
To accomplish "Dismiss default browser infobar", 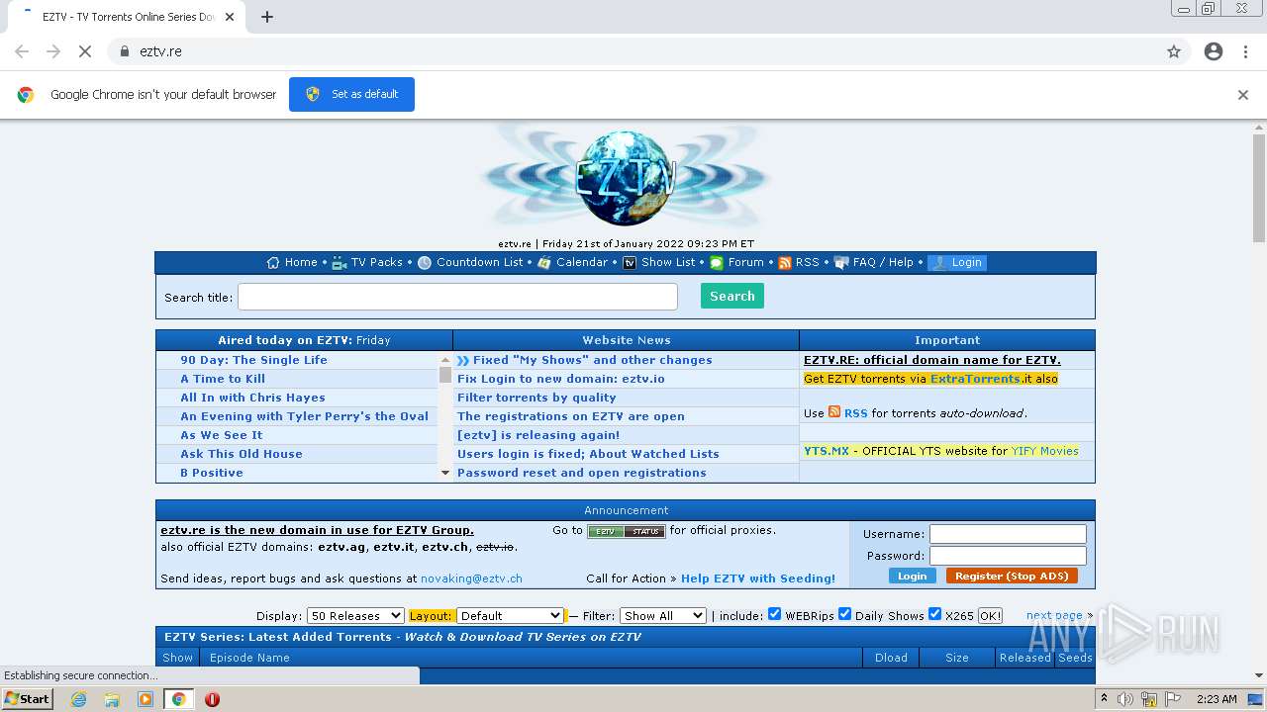I will pos(1243,95).
